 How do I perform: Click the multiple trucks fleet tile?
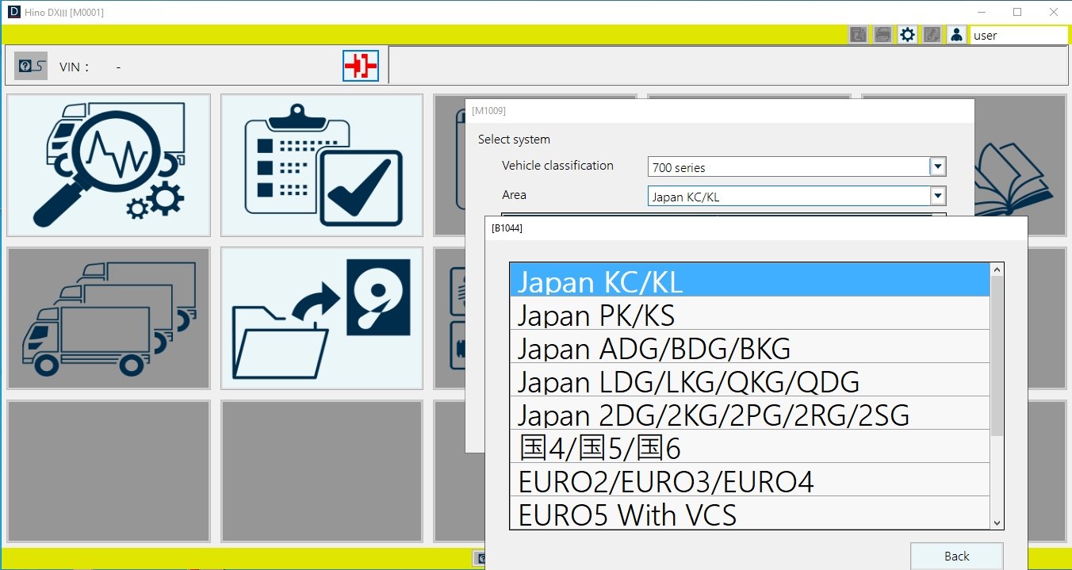click(109, 318)
